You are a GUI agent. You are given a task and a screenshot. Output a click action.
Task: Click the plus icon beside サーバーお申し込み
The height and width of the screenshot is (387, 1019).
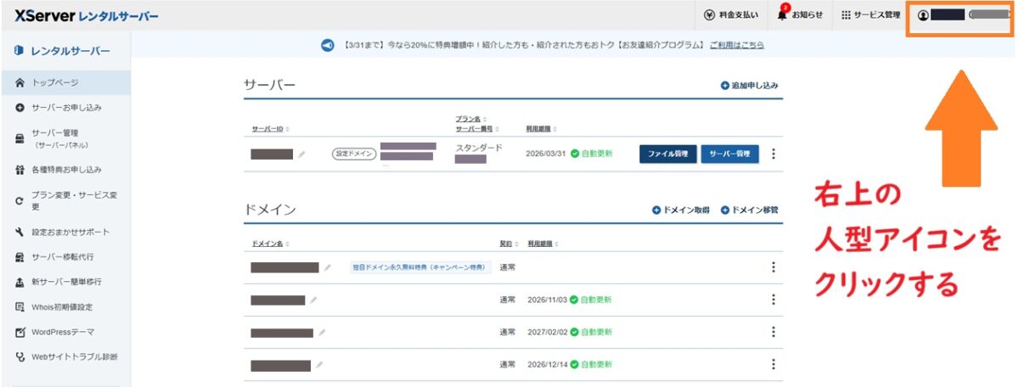coord(20,108)
